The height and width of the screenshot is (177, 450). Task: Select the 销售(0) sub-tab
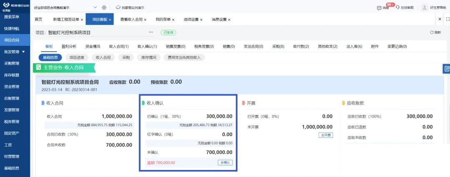229,46
